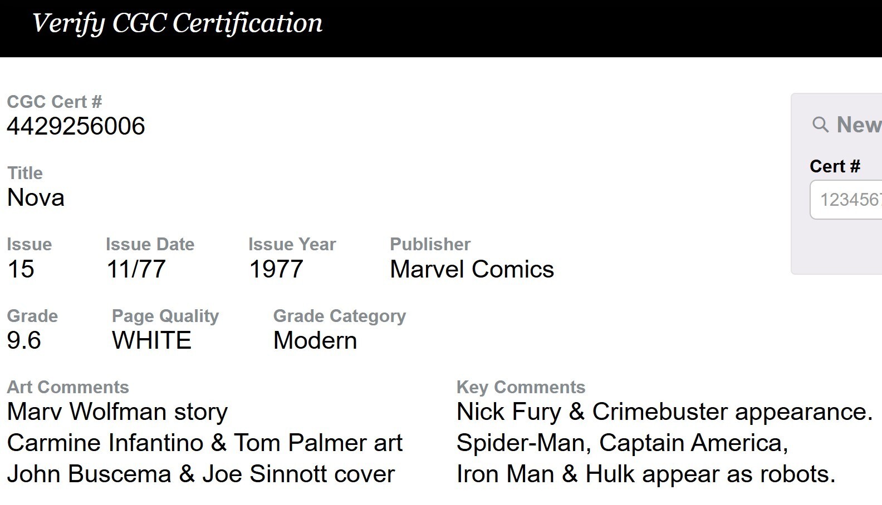Click the Cert # label in search panel
Screen dimensions: 882x505
[835, 166]
